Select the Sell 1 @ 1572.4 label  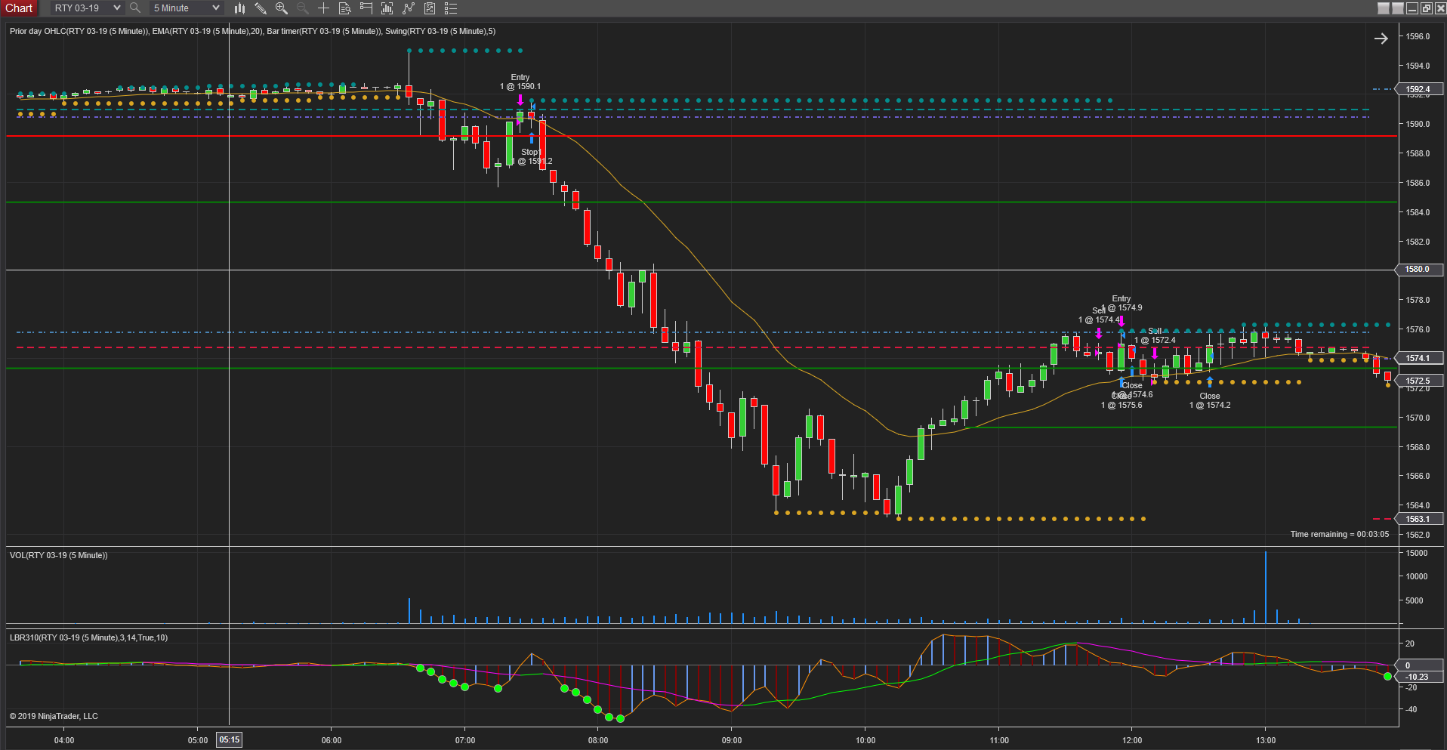click(x=1155, y=335)
